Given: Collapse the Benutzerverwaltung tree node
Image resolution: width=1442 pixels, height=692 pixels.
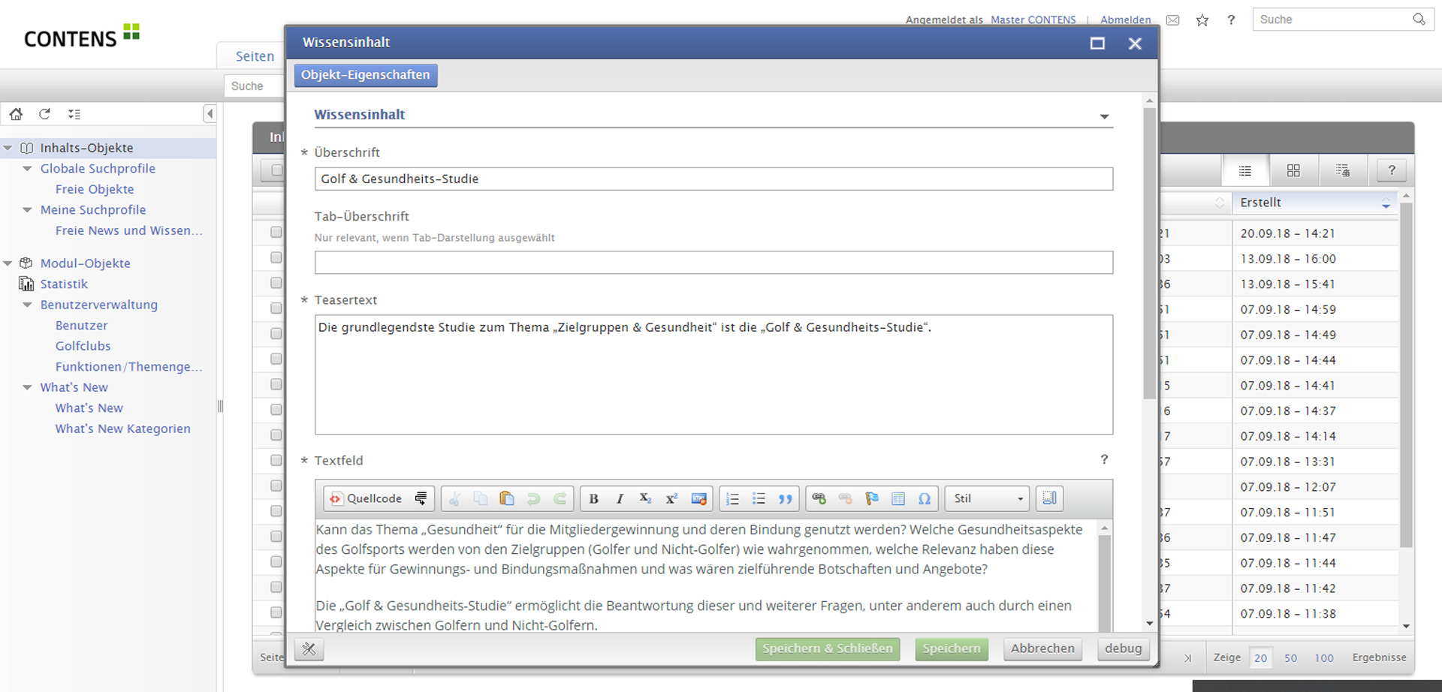Looking at the screenshot, I should point(28,305).
